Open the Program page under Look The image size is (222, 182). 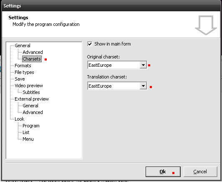pos(31,126)
